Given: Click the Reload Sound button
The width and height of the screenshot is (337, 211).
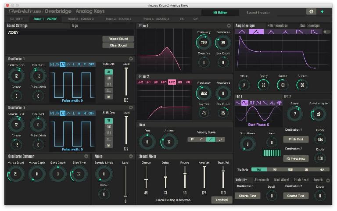Looking at the screenshot, I should [118, 39].
